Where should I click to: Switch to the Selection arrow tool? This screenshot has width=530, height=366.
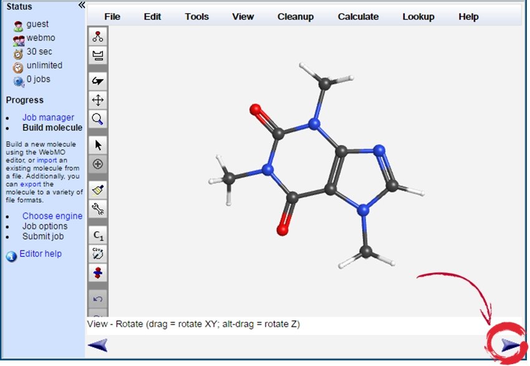97,144
